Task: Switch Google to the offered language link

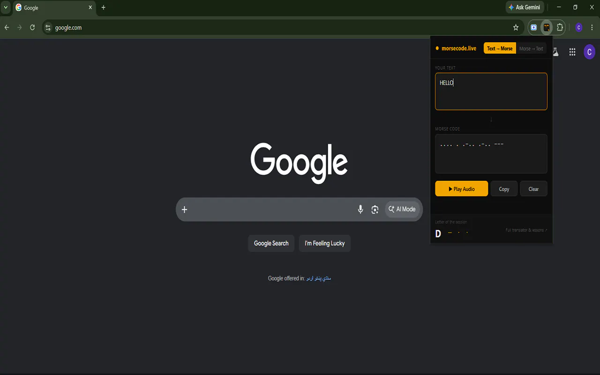Action: (x=319, y=278)
